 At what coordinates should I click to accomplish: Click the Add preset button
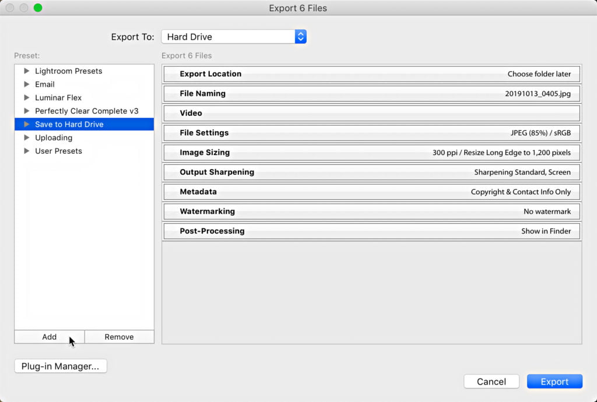pos(50,337)
